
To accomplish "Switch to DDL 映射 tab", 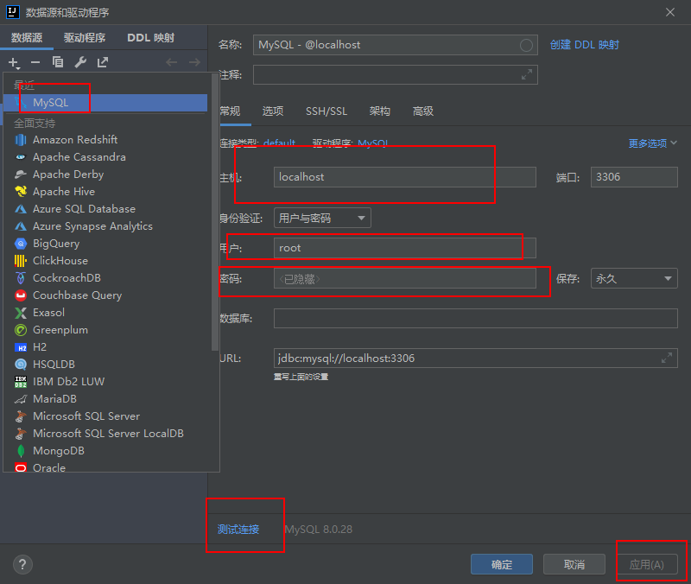I will (x=150, y=38).
